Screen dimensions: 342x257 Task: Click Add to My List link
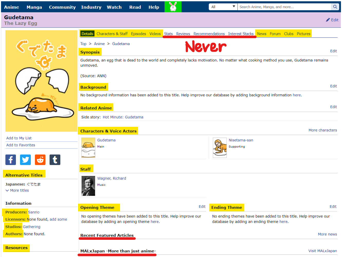[19, 138]
